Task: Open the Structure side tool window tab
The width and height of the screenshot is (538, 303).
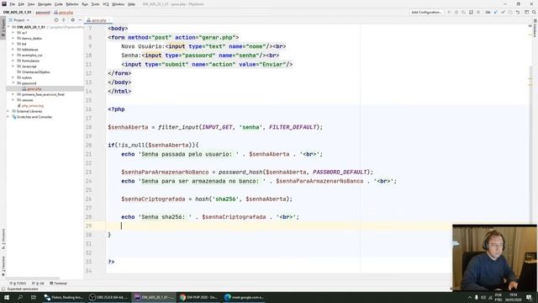Action: tap(3, 239)
